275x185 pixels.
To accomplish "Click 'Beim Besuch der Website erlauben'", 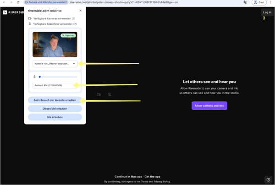I will pos(55,100).
